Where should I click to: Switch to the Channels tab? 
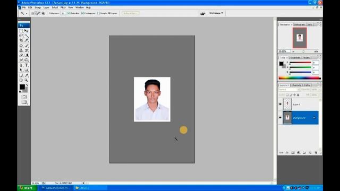pyautogui.click(x=296, y=85)
